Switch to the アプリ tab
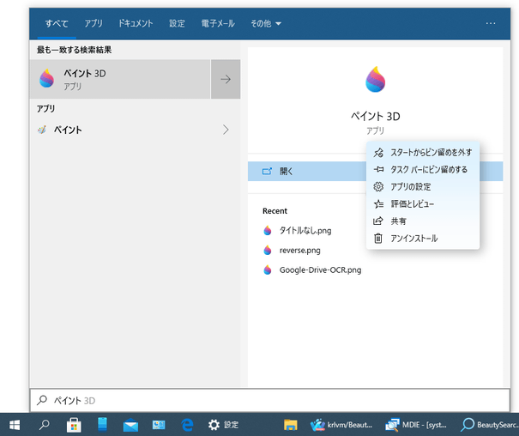This screenshot has width=519, height=436. [x=94, y=23]
